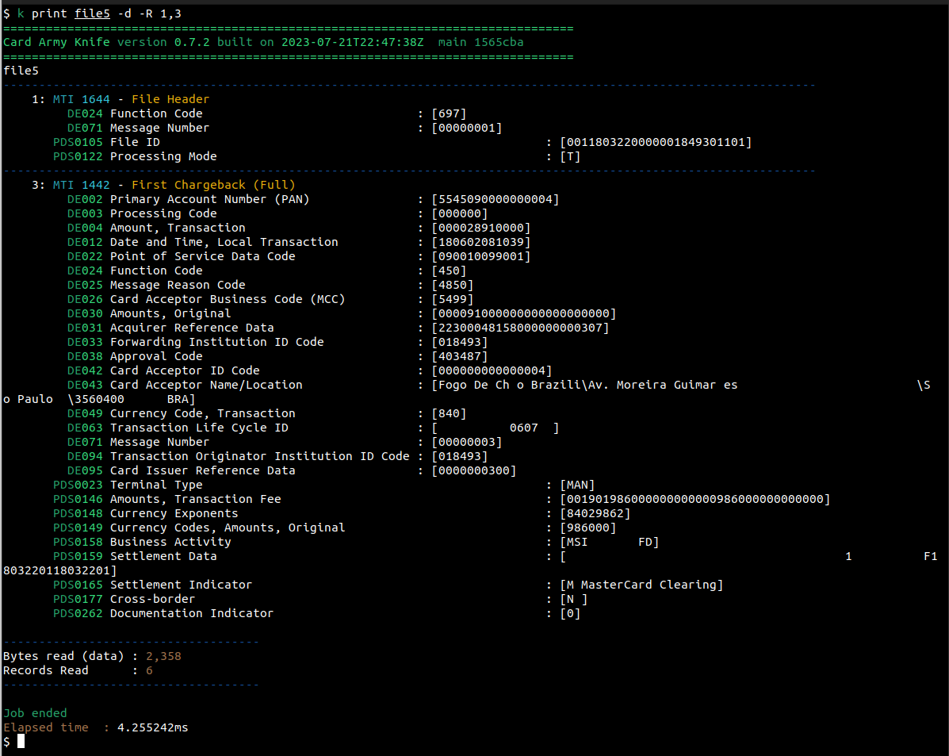
Task: Click the MTI 1644 File Header line
Action: click(x=131, y=99)
